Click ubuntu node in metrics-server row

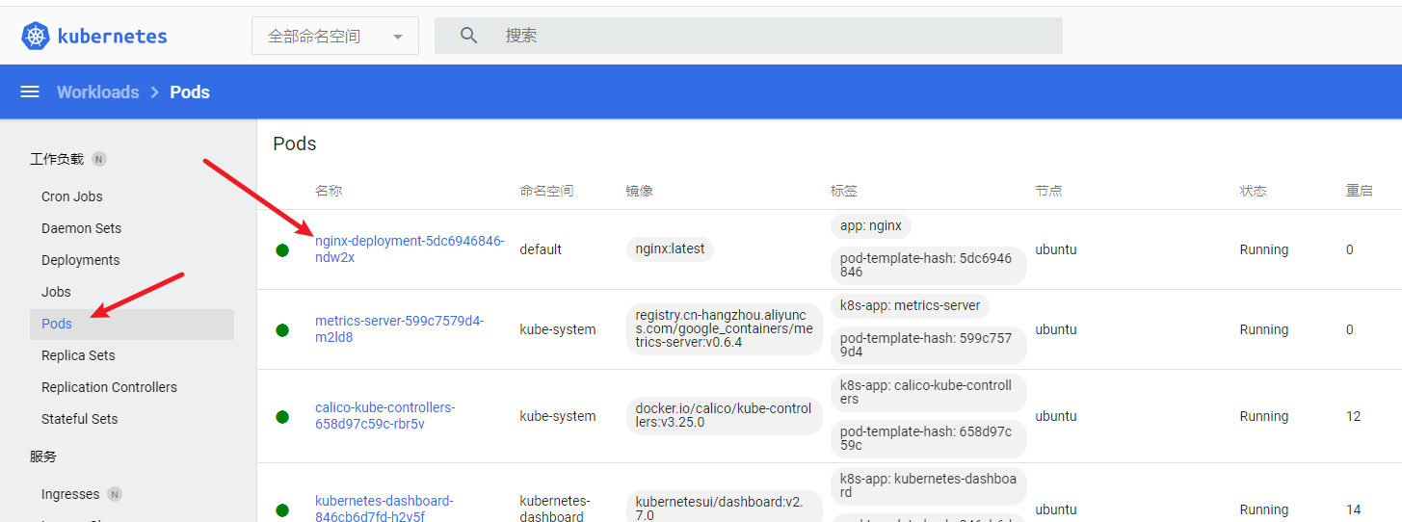pyautogui.click(x=1056, y=329)
